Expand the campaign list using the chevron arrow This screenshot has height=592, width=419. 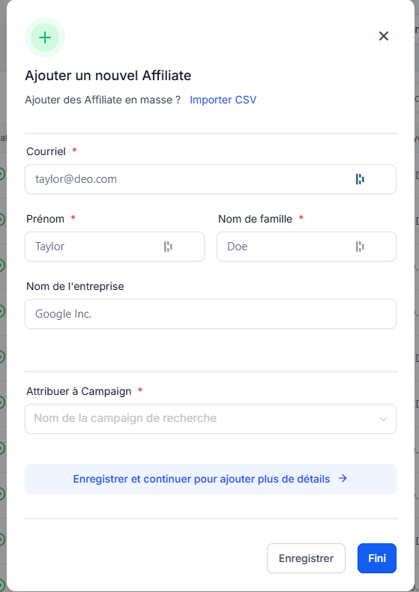383,419
